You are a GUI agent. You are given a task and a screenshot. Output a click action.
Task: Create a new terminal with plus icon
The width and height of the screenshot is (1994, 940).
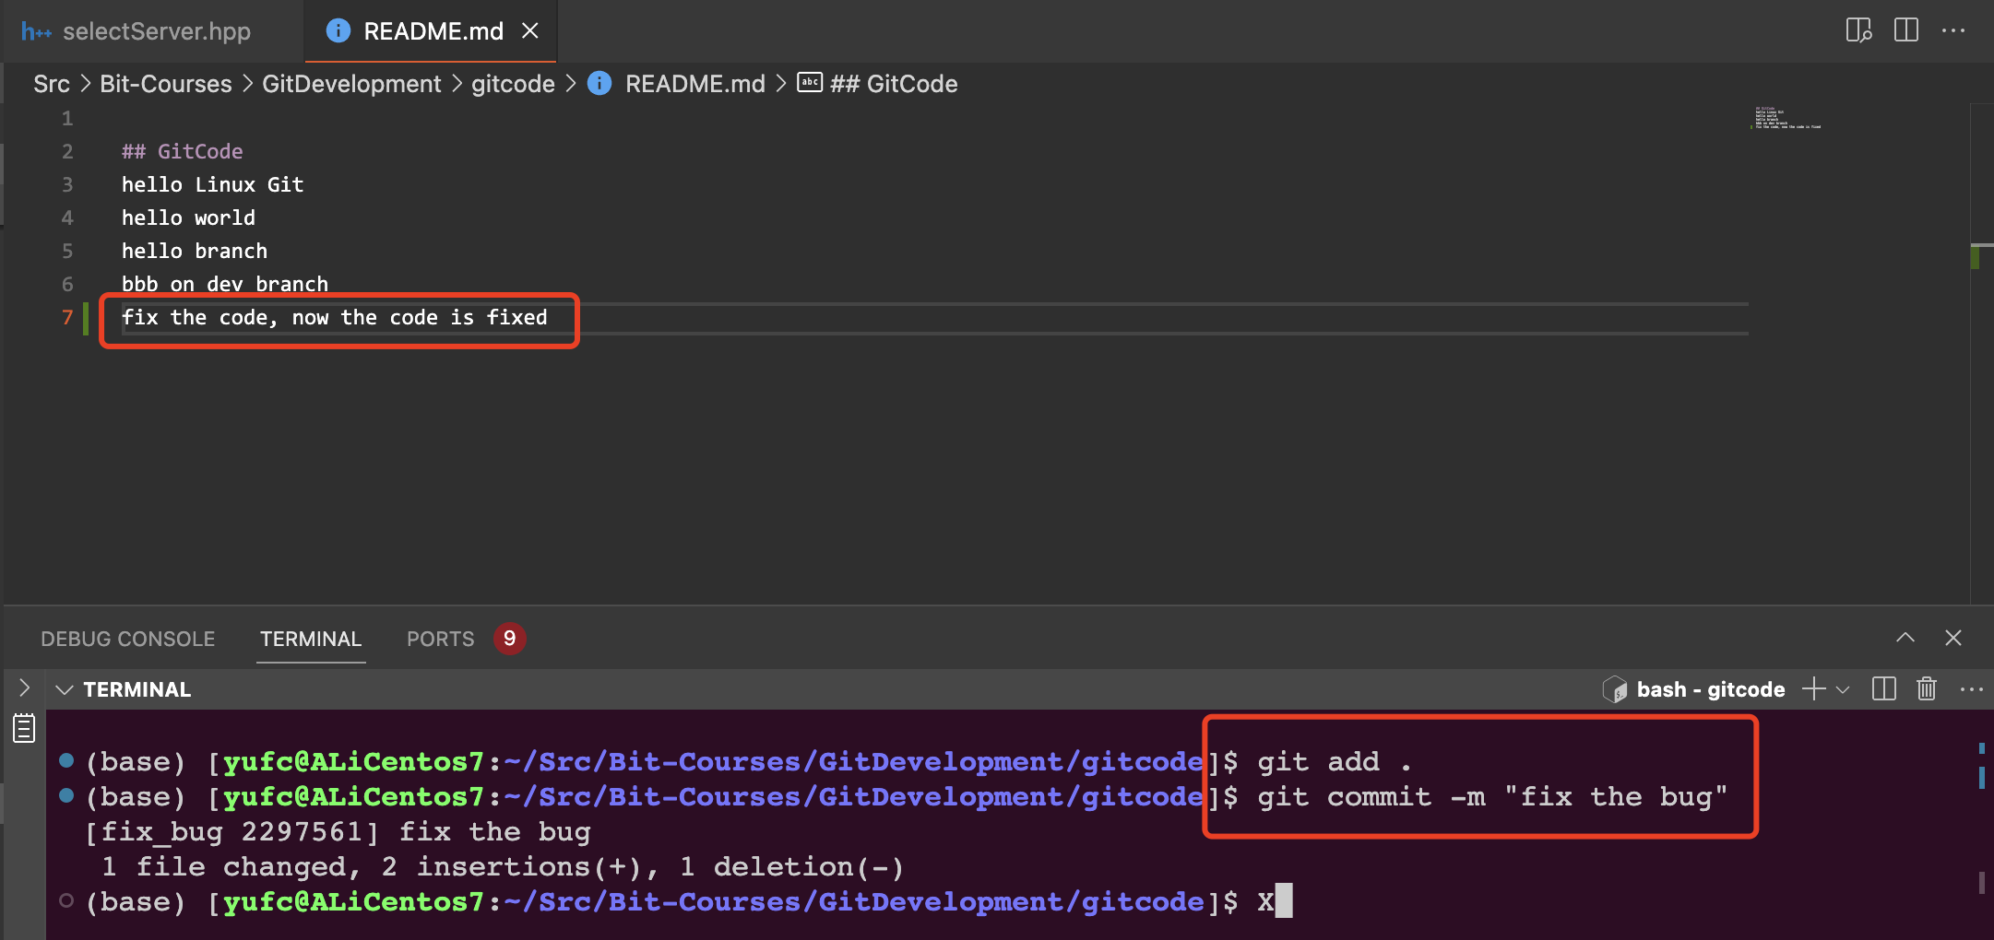coord(1813,689)
